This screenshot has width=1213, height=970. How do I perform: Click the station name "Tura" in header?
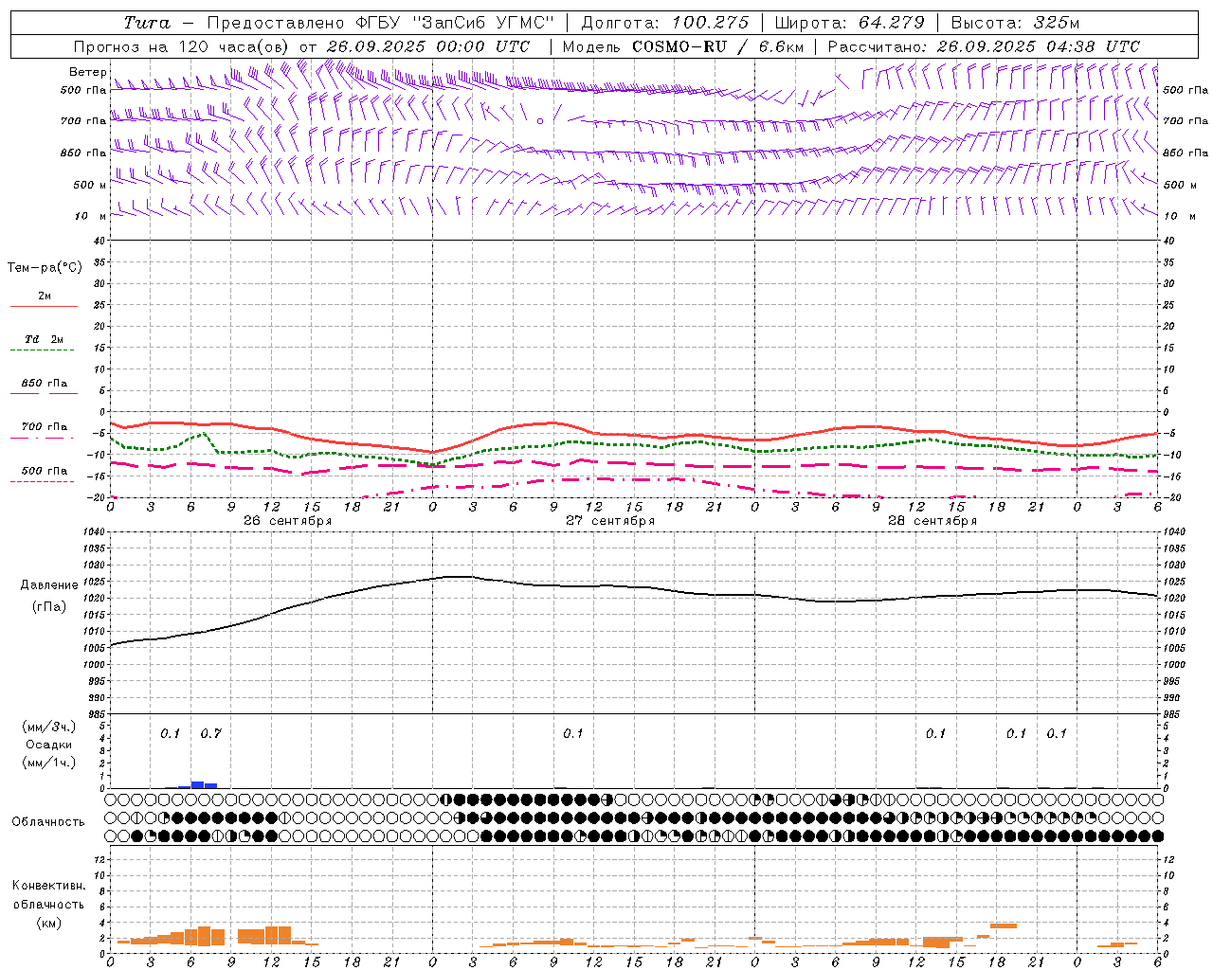tap(147, 23)
